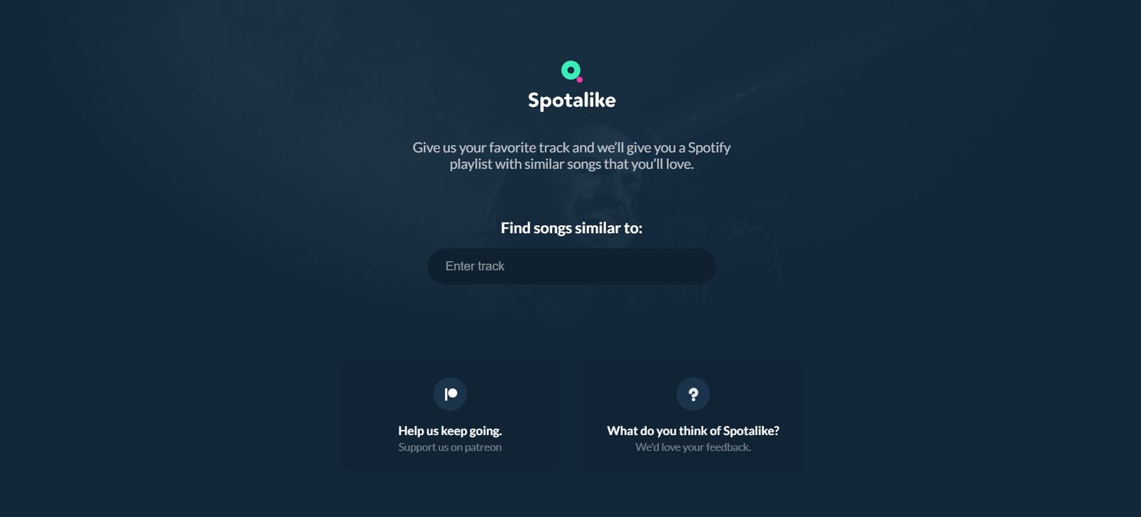Open Patreon via the Patreon icon
Image resolution: width=1141 pixels, height=517 pixels.
pyautogui.click(x=450, y=394)
